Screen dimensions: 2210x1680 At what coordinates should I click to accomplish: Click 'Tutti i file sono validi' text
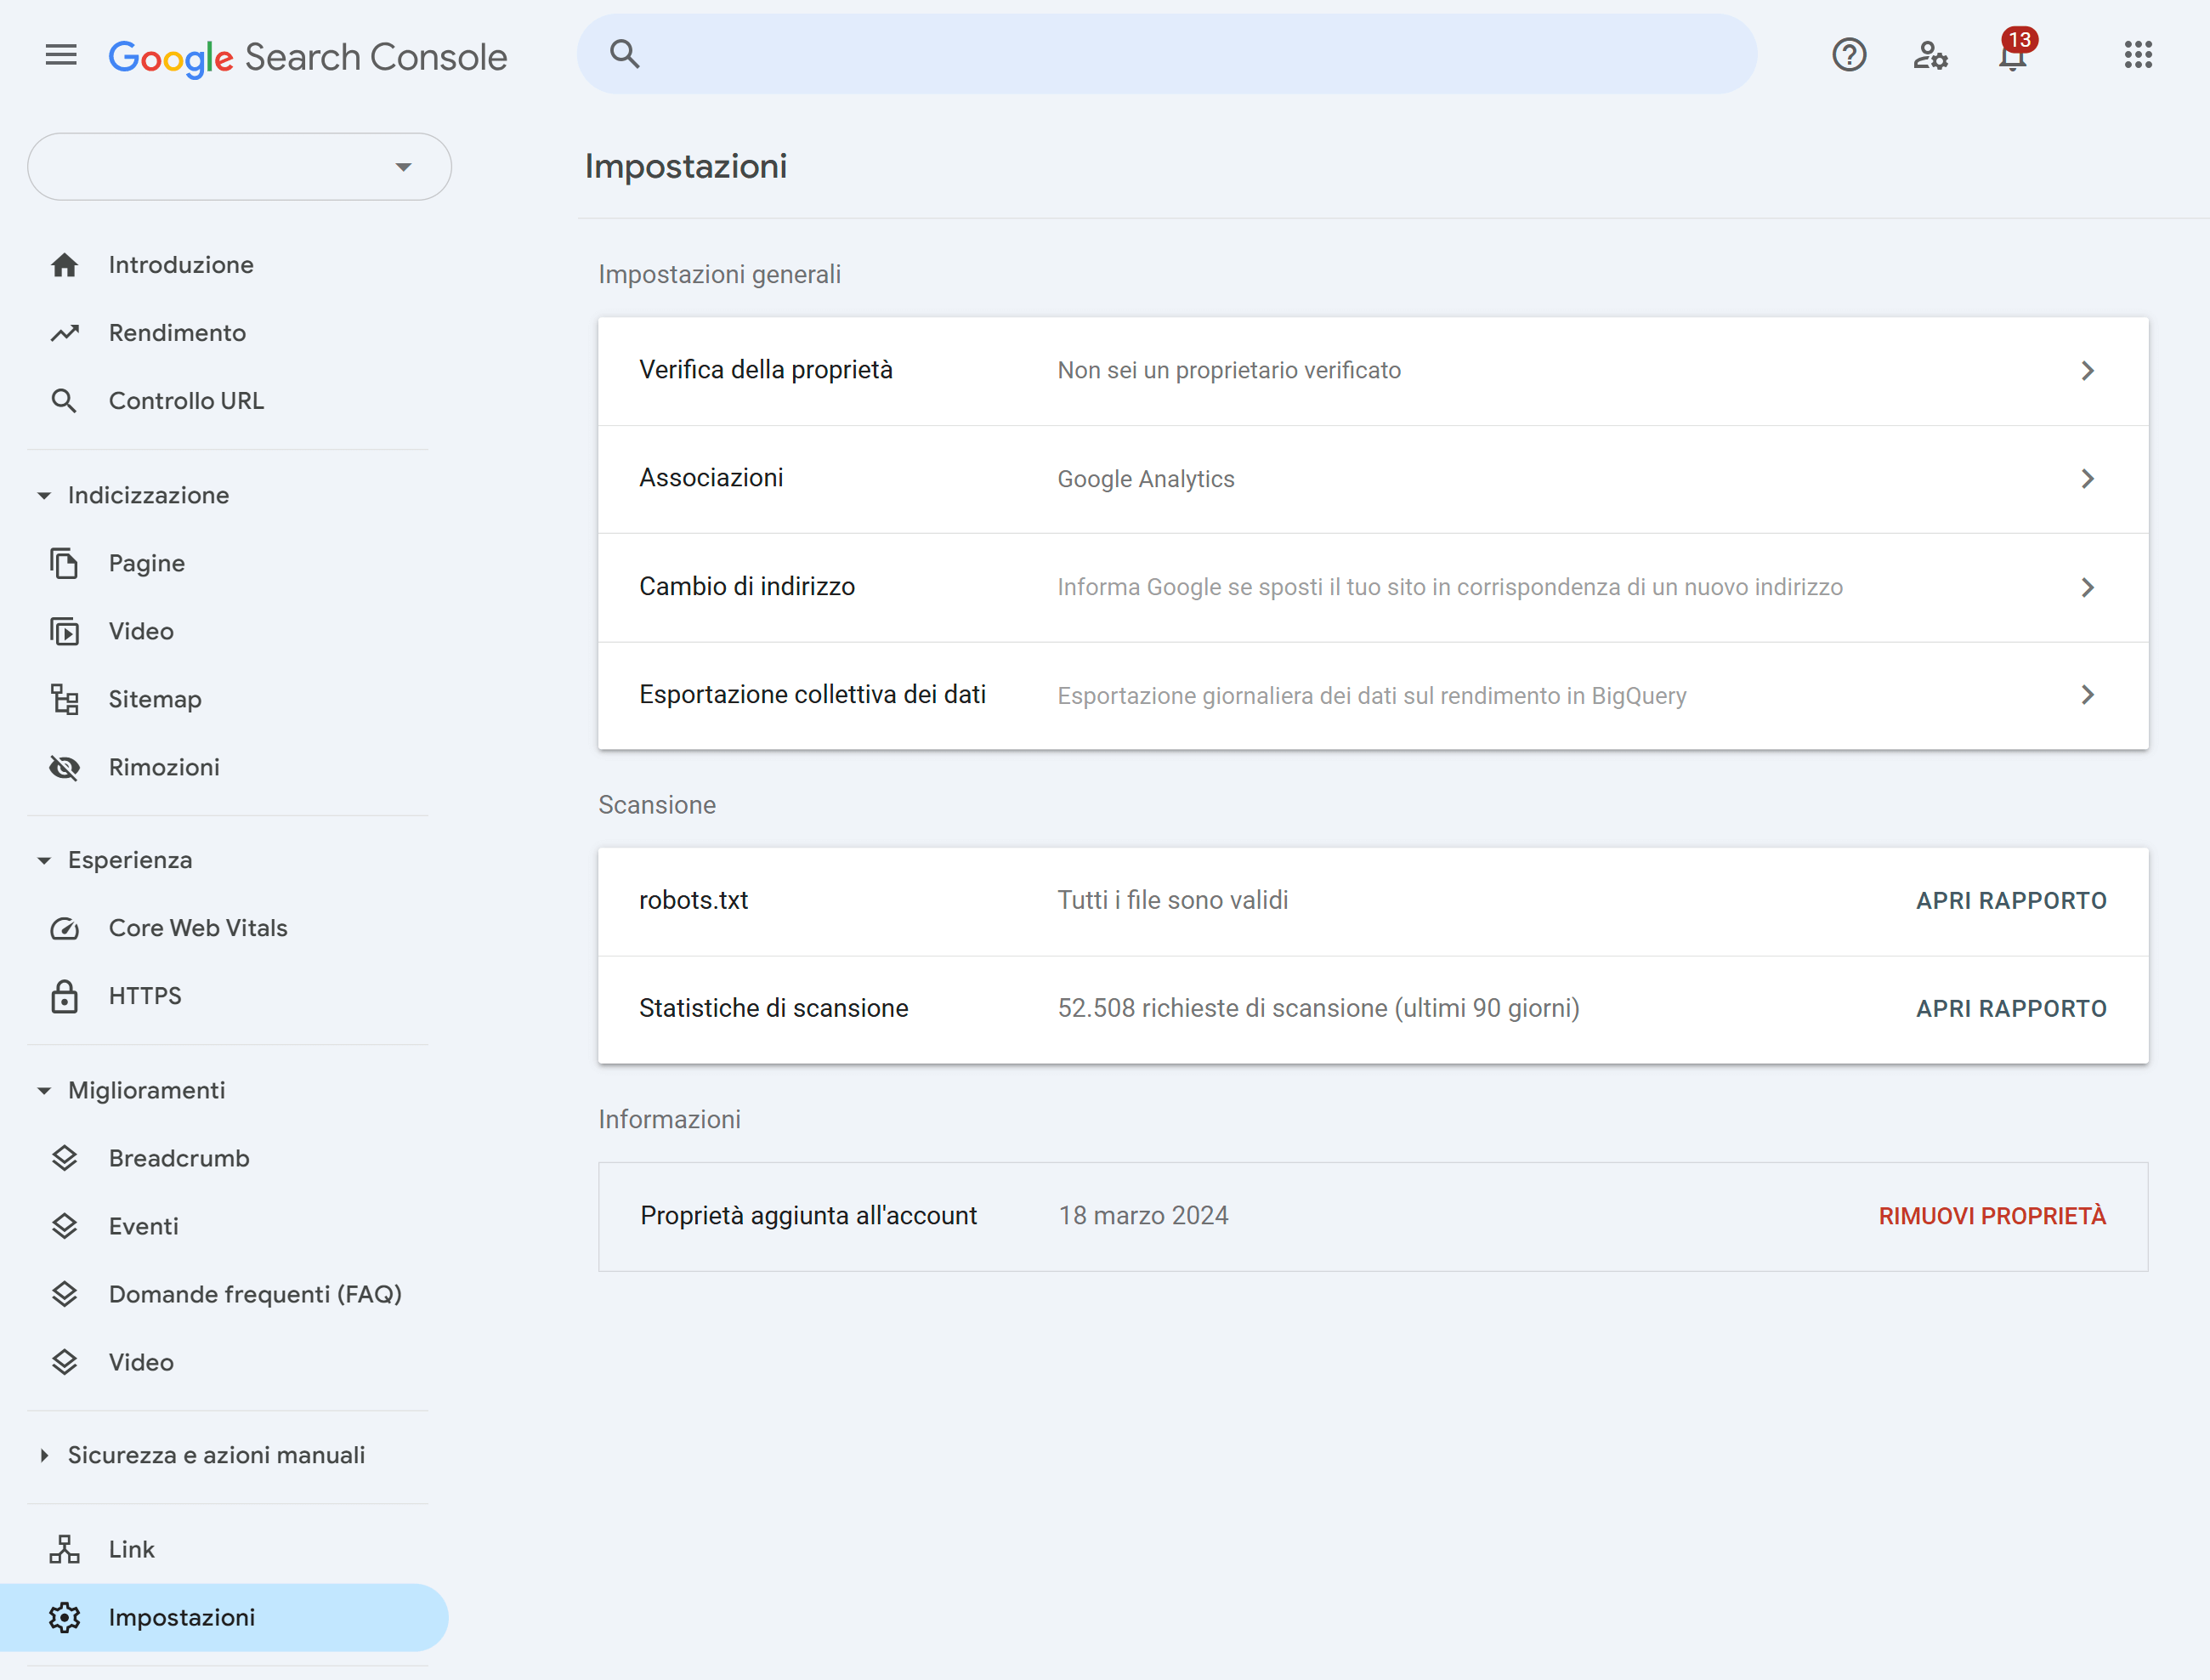click(1172, 900)
